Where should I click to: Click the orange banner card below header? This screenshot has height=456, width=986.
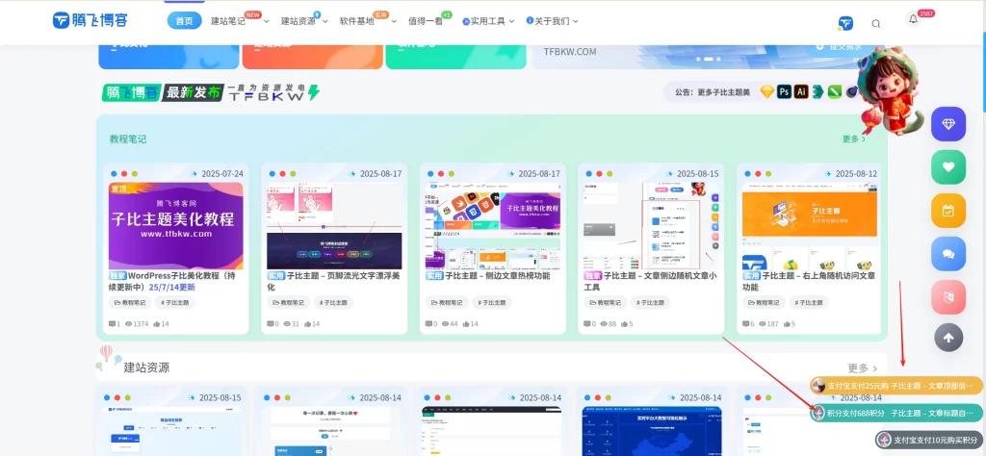313,57
